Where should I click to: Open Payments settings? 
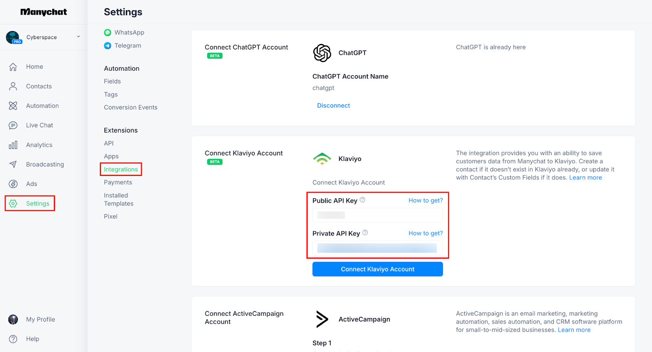[118, 183]
